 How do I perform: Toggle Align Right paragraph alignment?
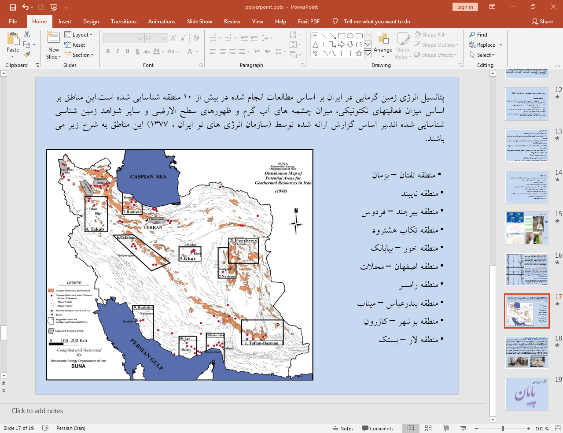pyautogui.click(x=232, y=52)
